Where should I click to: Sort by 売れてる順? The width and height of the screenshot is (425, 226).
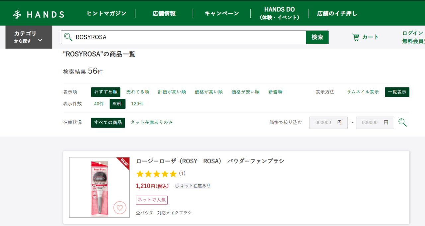click(138, 92)
